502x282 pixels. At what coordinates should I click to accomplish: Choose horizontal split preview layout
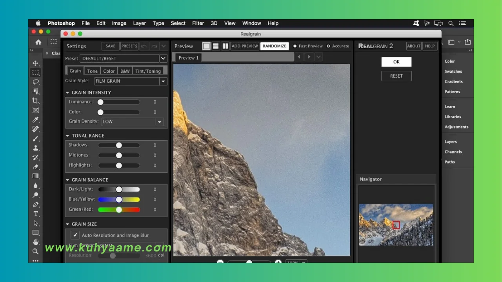point(216,46)
